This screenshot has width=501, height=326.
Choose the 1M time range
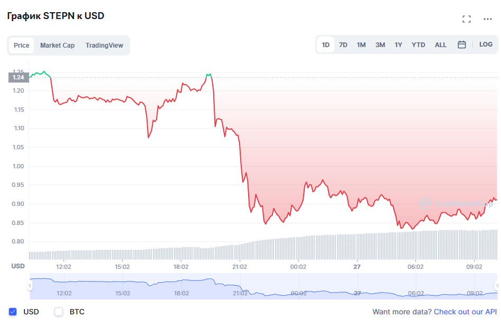click(x=361, y=45)
